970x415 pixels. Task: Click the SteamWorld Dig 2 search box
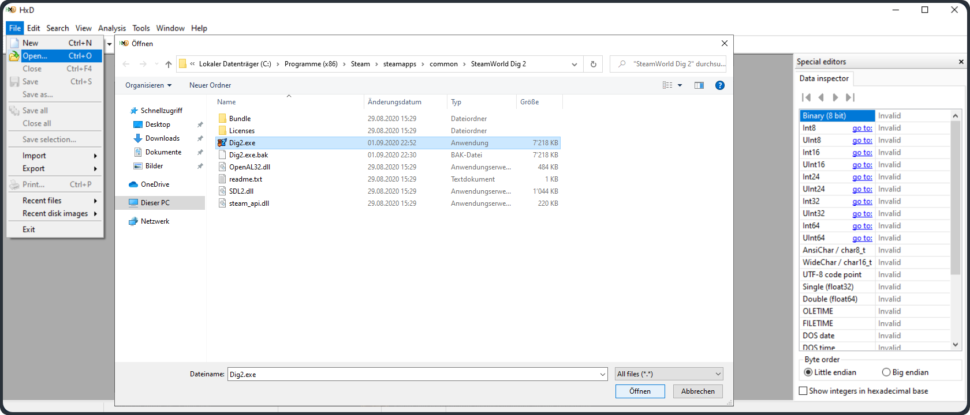tap(668, 64)
